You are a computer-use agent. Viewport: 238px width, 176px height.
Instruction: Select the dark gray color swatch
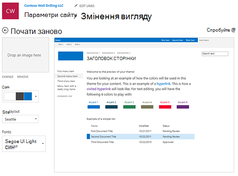coord(20,96)
